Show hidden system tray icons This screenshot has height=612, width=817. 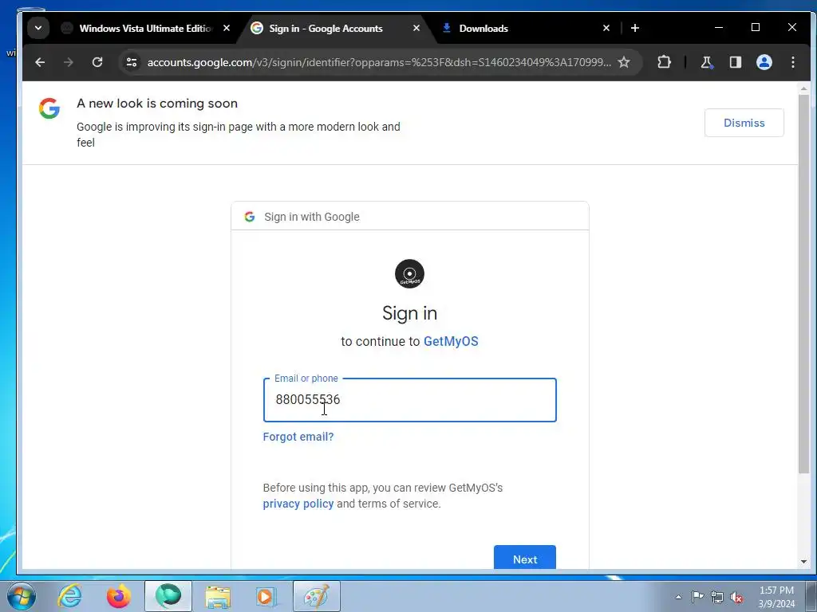point(678,597)
